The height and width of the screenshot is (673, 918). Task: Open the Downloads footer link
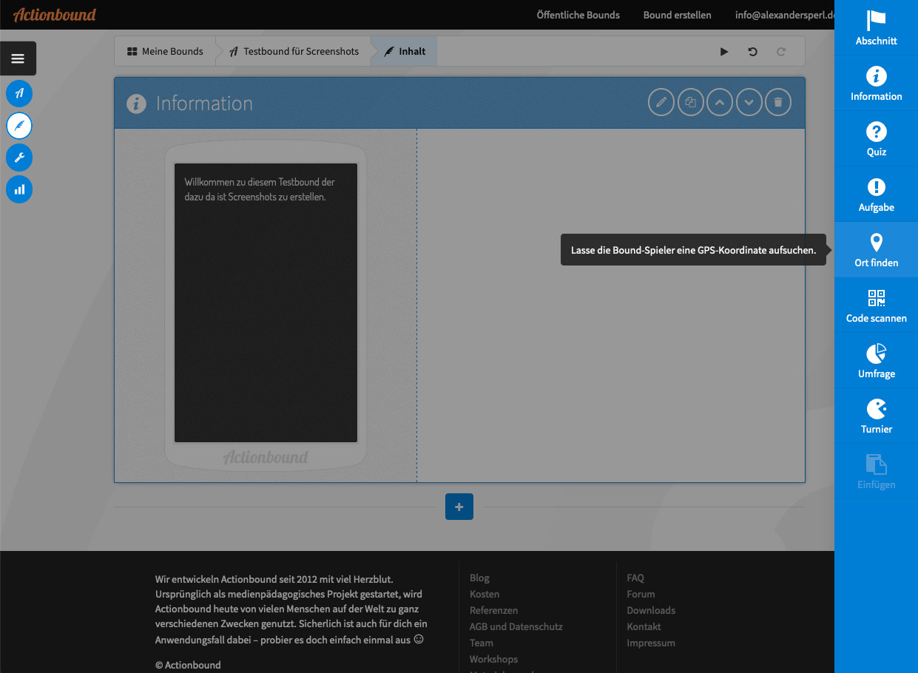651,610
